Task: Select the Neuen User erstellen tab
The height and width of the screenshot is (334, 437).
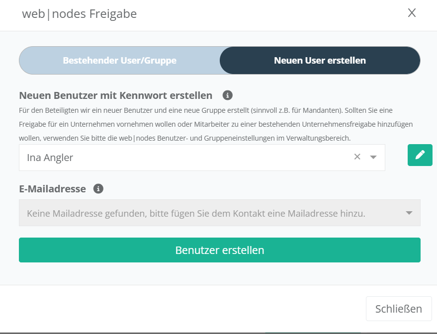Action: click(x=320, y=61)
